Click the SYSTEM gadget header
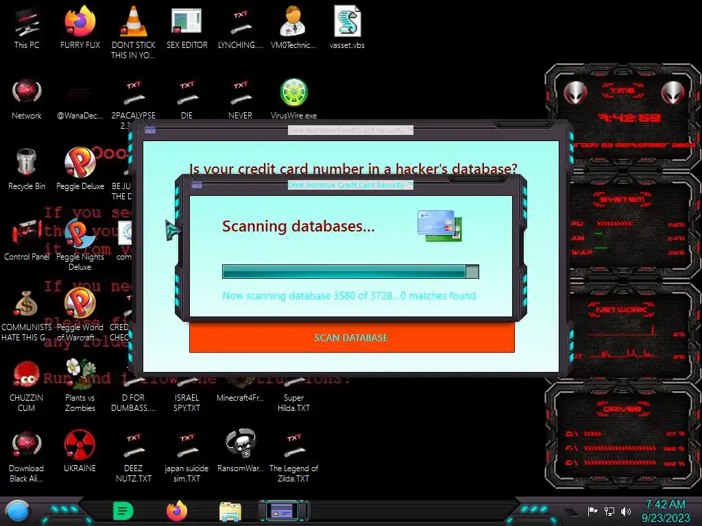This screenshot has width=702, height=526. click(622, 199)
